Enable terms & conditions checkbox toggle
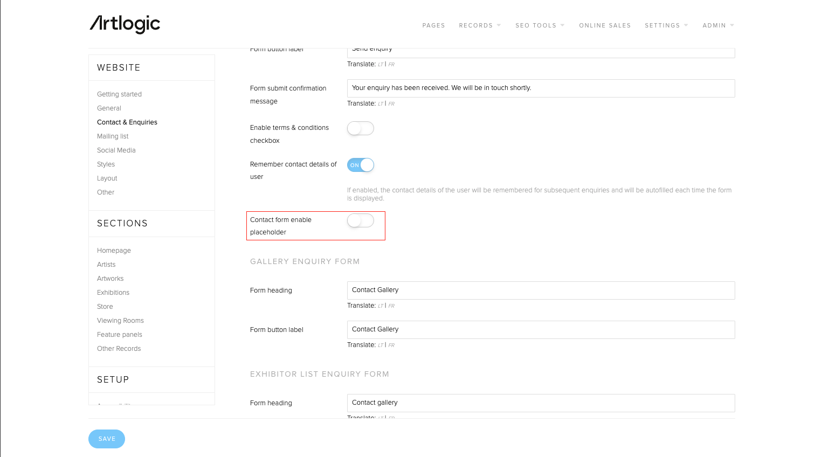The width and height of the screenshot is (822, 457). (x=360, y=128)
